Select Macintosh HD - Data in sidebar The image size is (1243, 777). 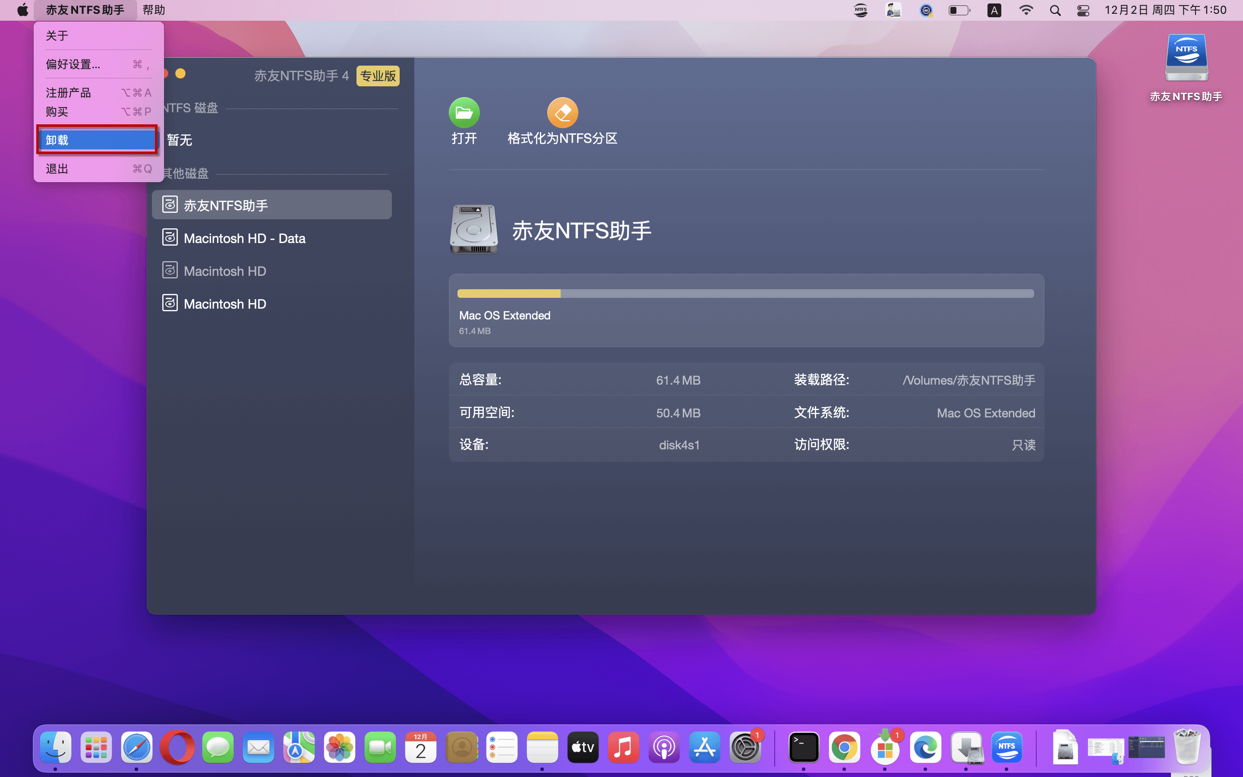click(272, 238)
